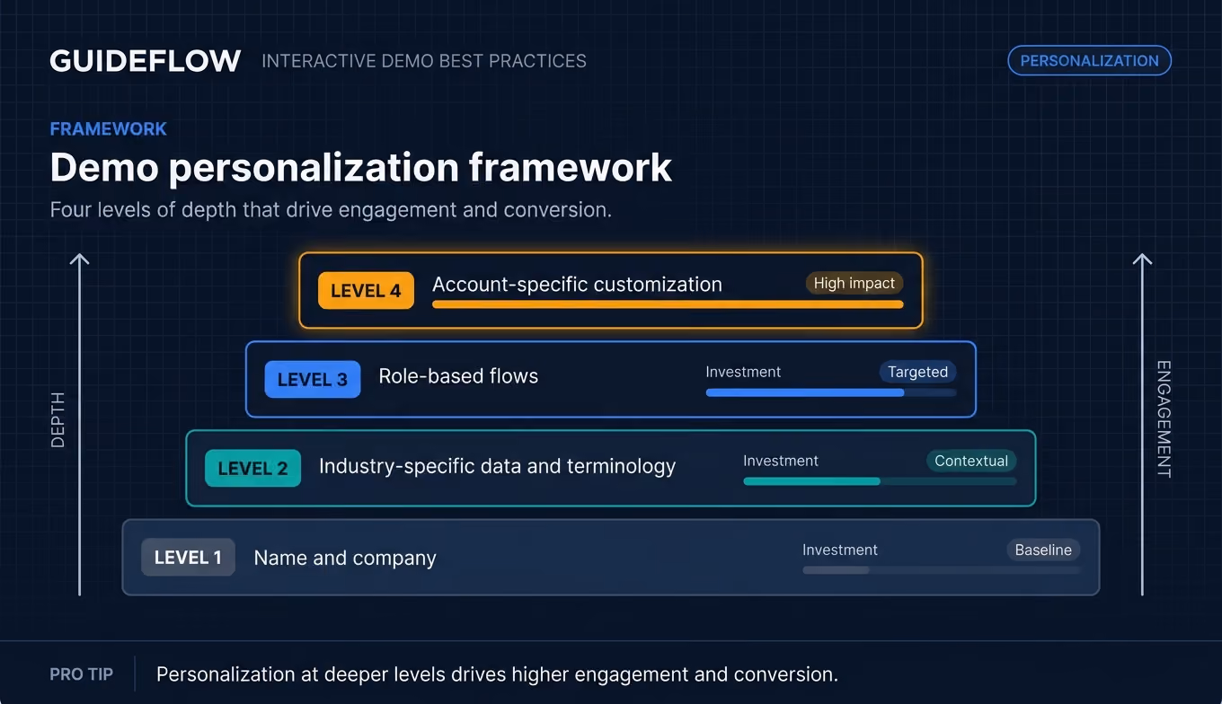Click the pro tip sentence about deeper levels

coord(497,674)
